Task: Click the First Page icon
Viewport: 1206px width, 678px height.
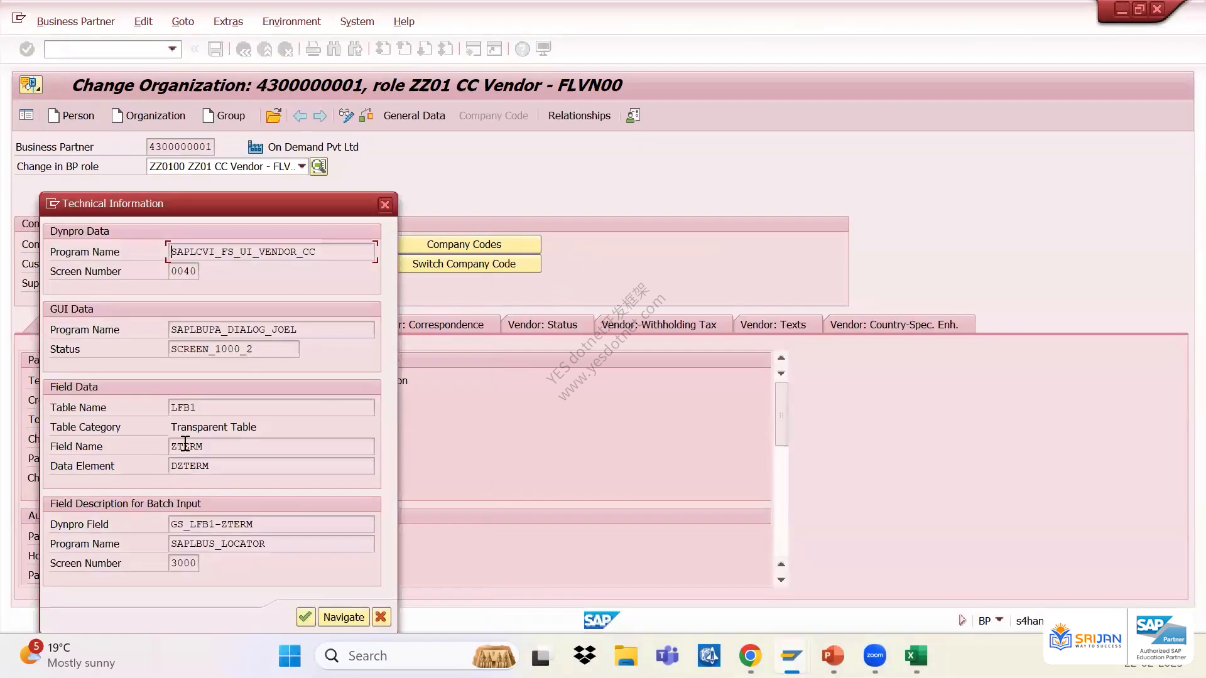Action: pos(383,49)
